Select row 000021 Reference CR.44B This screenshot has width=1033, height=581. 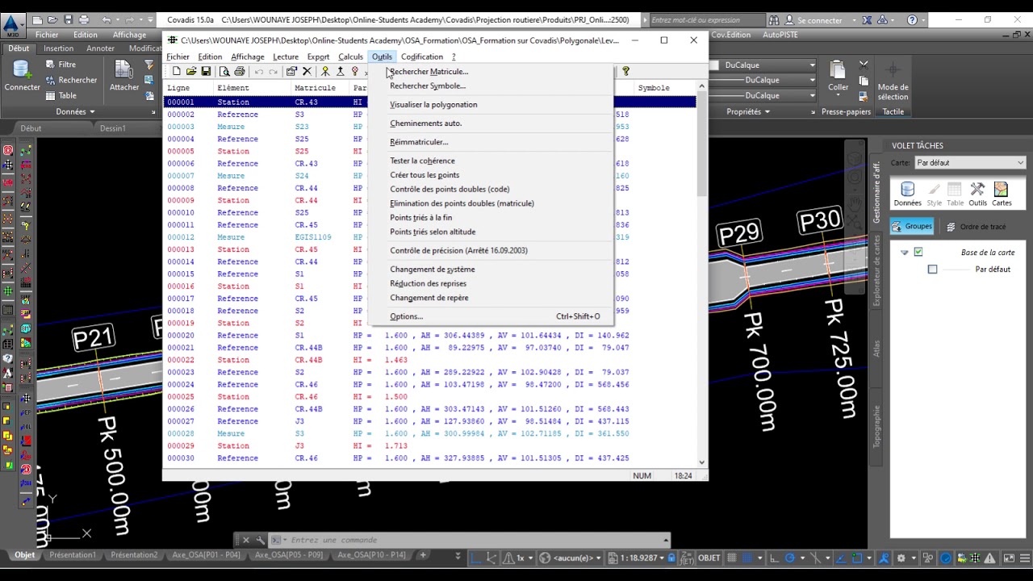coord(429,348)
